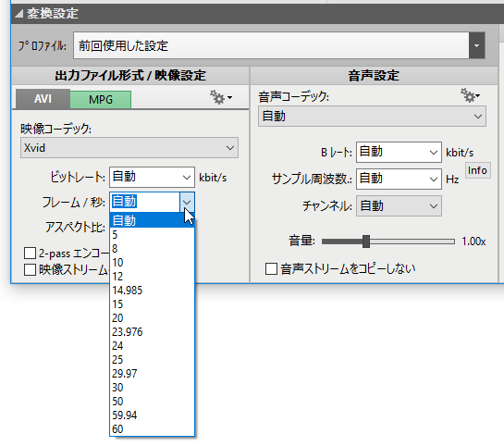504x446 pixels.
Task: Select 12 fps in the list
Action: 152,277
